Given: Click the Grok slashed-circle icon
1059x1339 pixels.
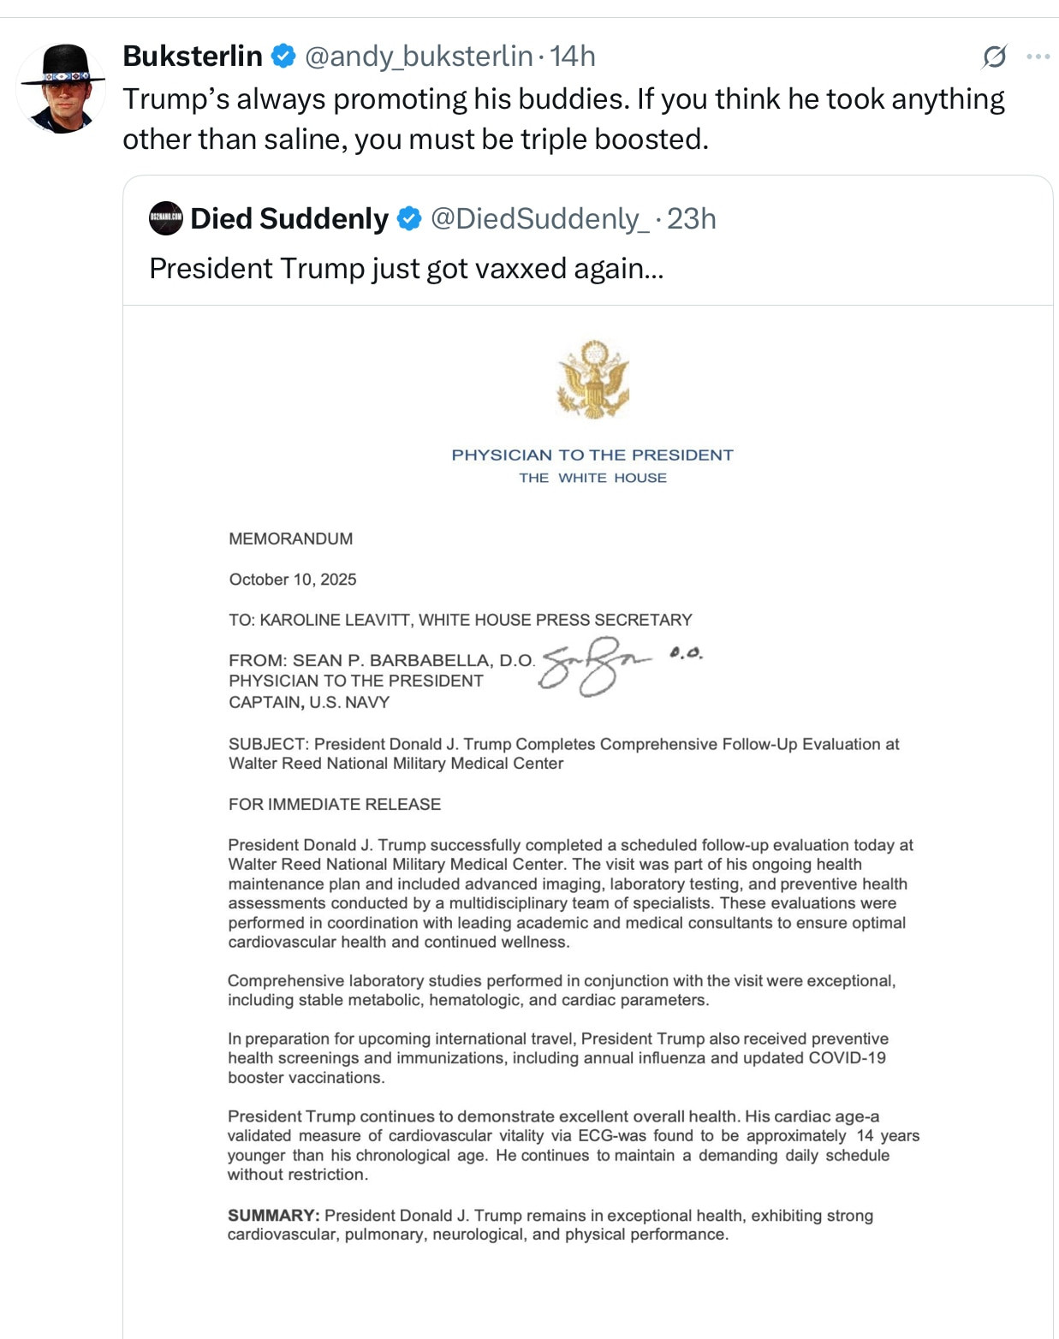Looking at the screenshot, I should 994,57.
